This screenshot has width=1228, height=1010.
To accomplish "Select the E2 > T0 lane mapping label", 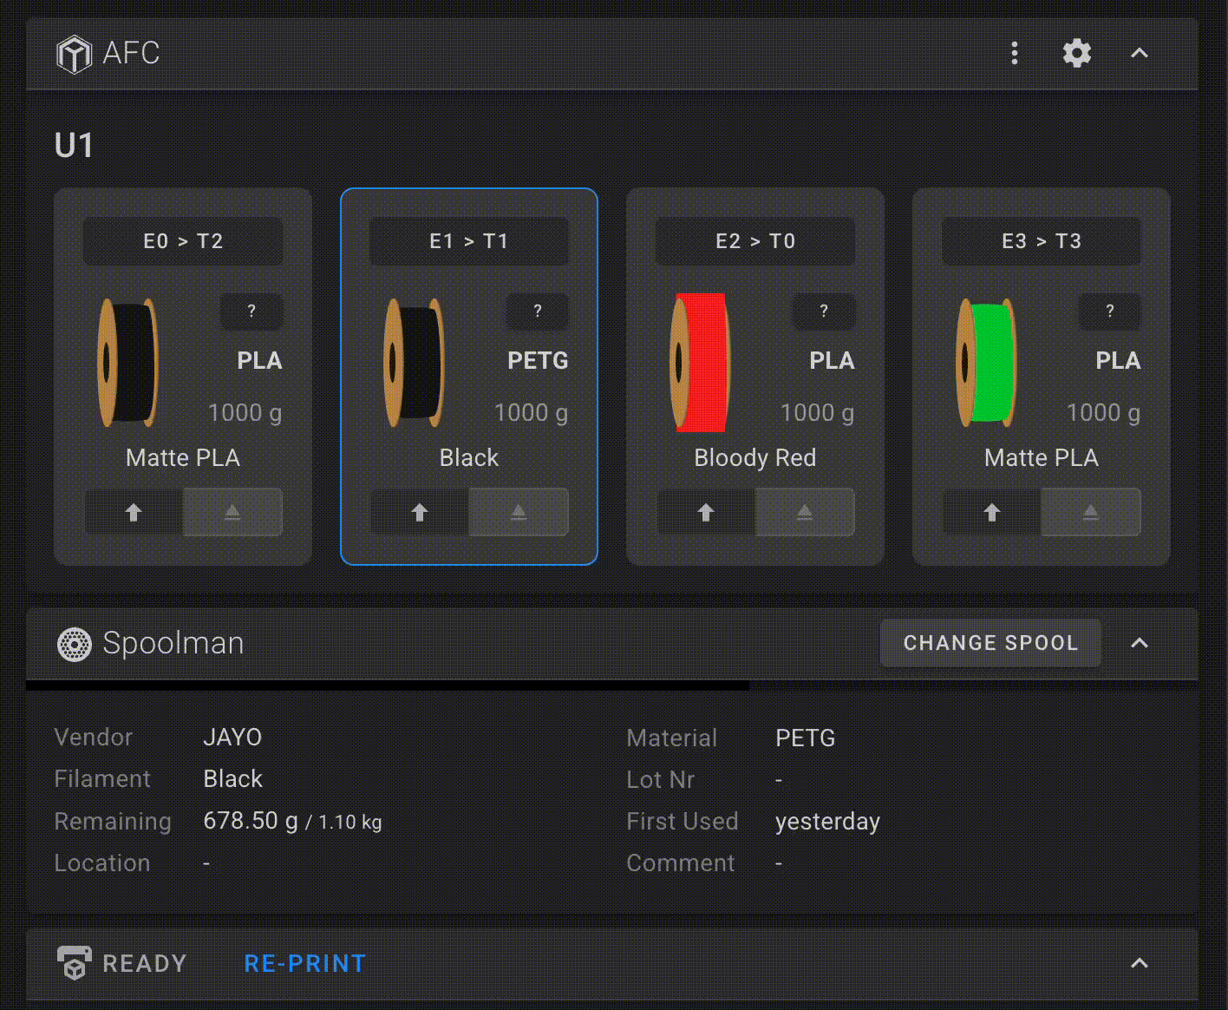I will (754, 241).
